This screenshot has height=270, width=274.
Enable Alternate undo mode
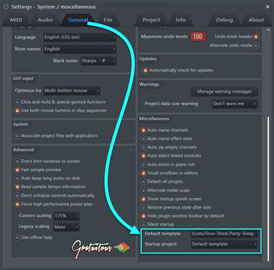coord(256,46)
